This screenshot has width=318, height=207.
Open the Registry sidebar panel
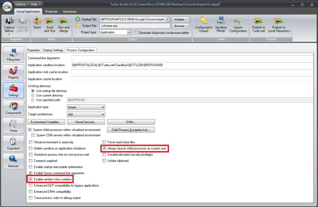13,72
